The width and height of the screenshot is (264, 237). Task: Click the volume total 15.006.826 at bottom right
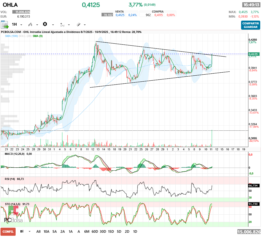pos(249,232)
